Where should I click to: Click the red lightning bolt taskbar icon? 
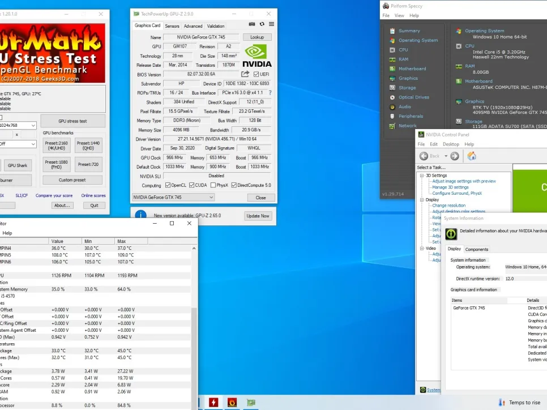click(x=213, y=402)
